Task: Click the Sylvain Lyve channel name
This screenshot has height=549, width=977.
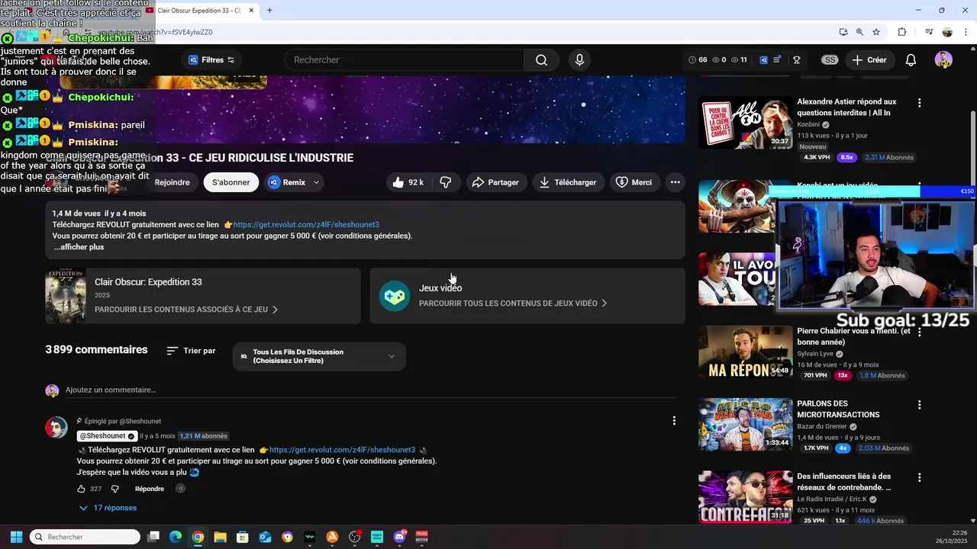Action: pos(815,354)
